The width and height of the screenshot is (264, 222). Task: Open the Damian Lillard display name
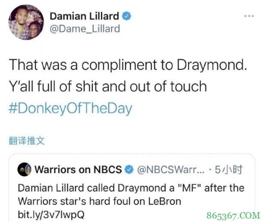tap(84, 16)
